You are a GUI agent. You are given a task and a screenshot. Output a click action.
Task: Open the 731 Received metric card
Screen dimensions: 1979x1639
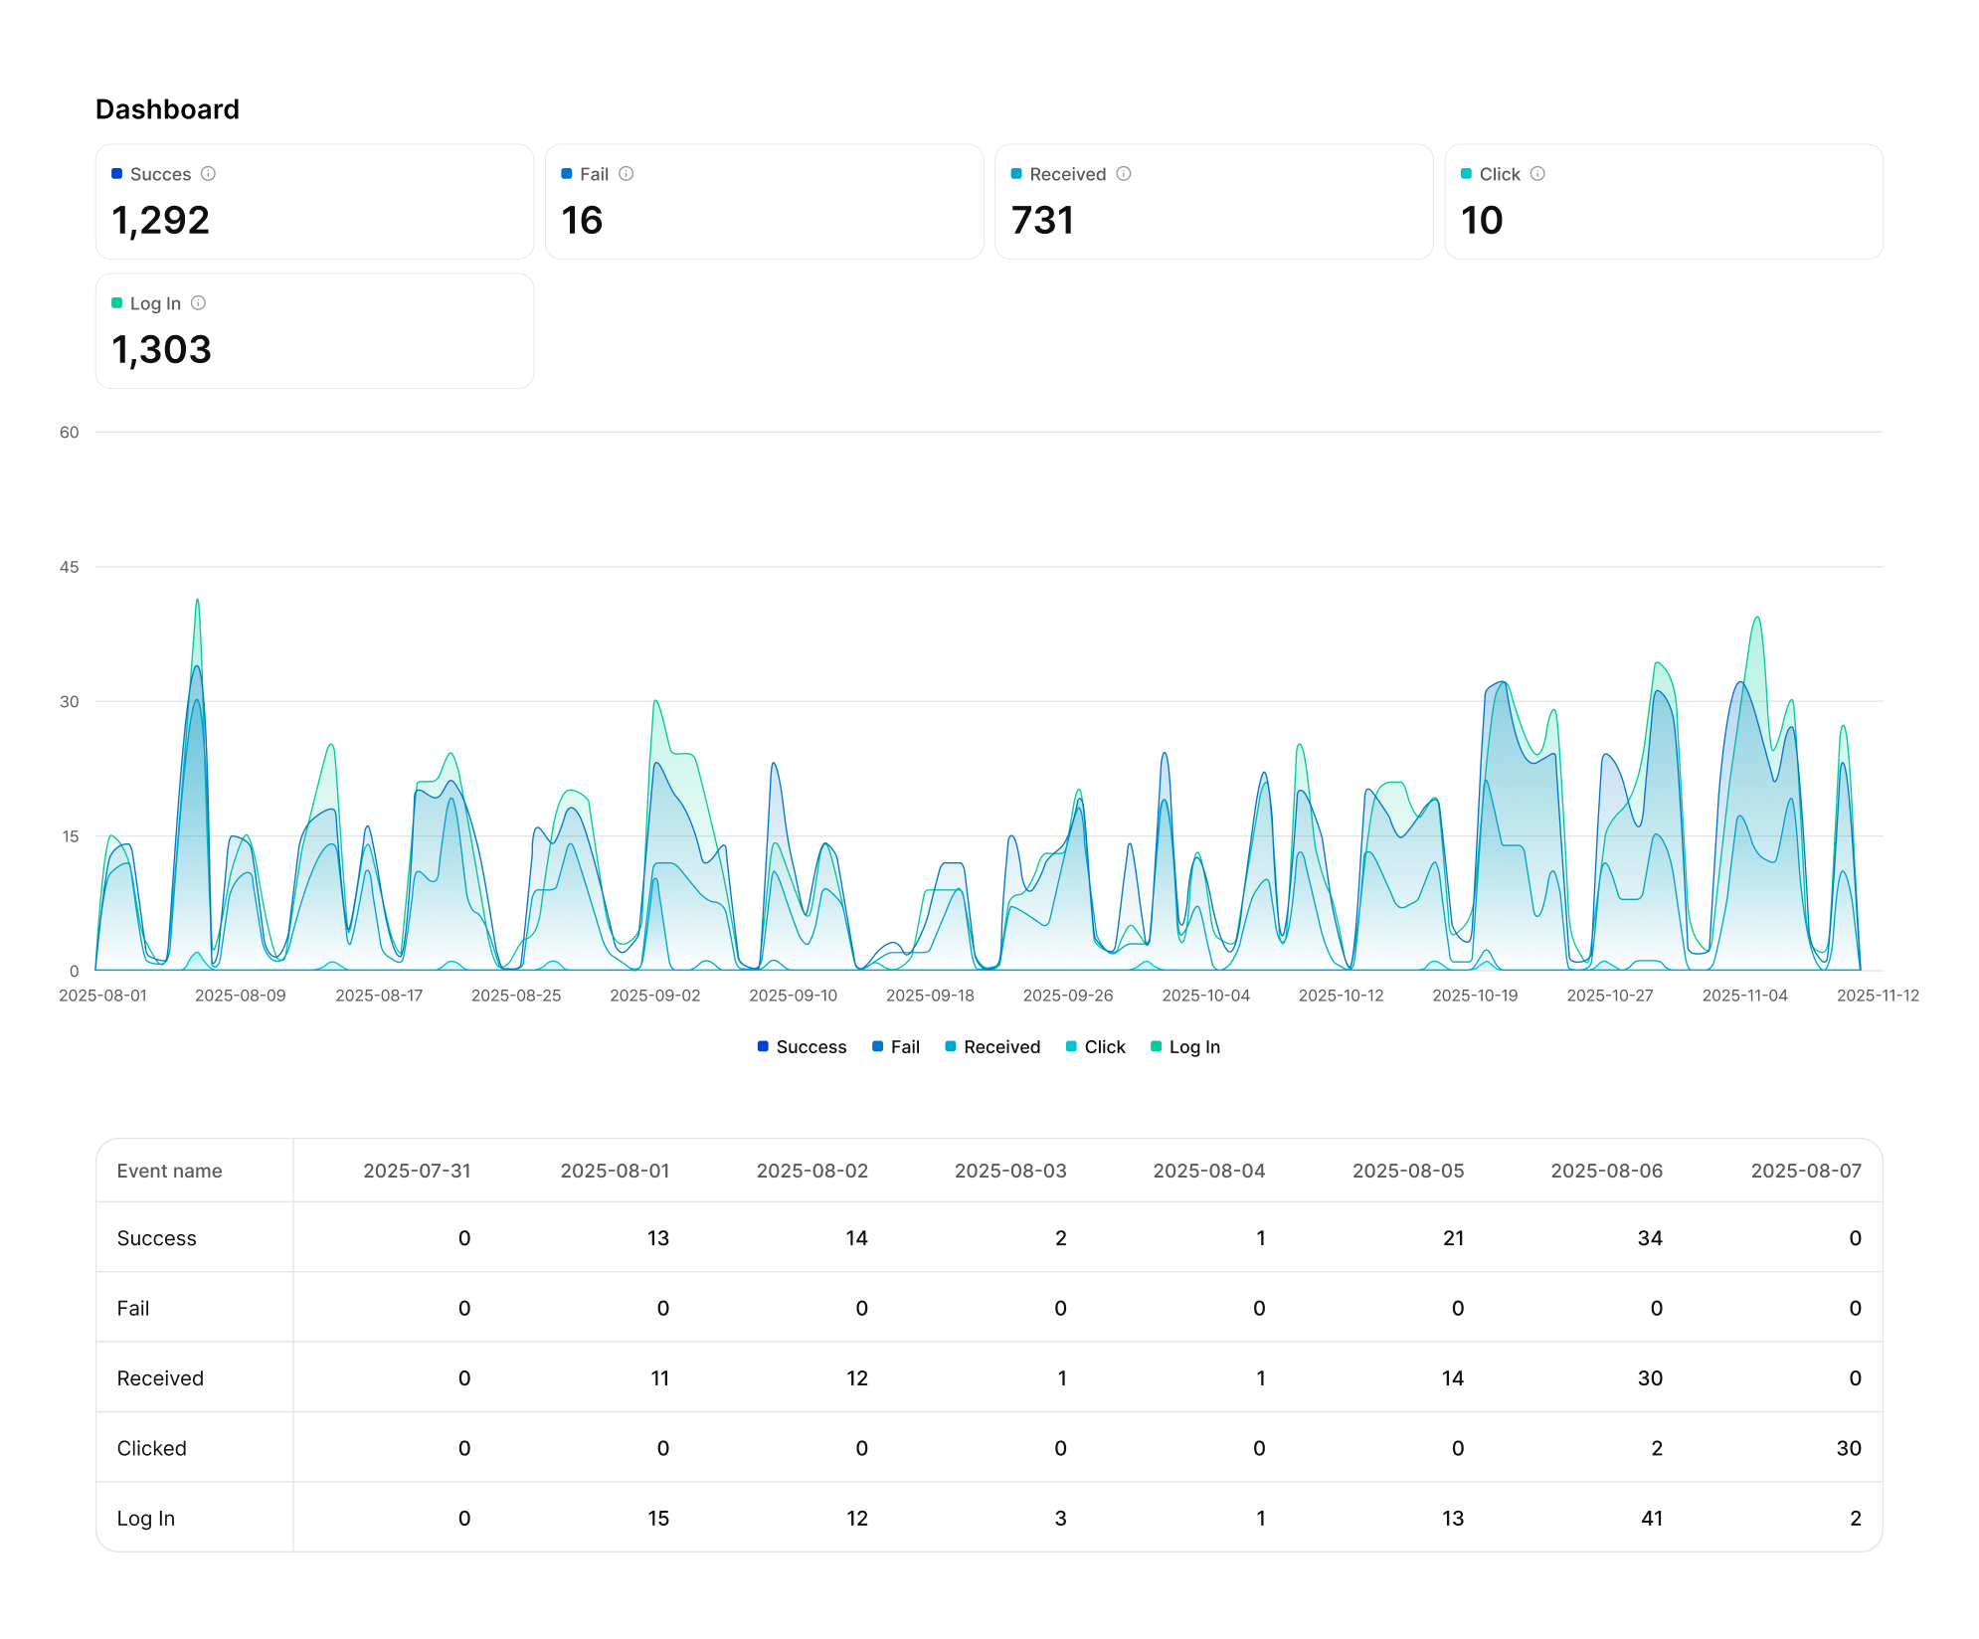coord(1213,203)
